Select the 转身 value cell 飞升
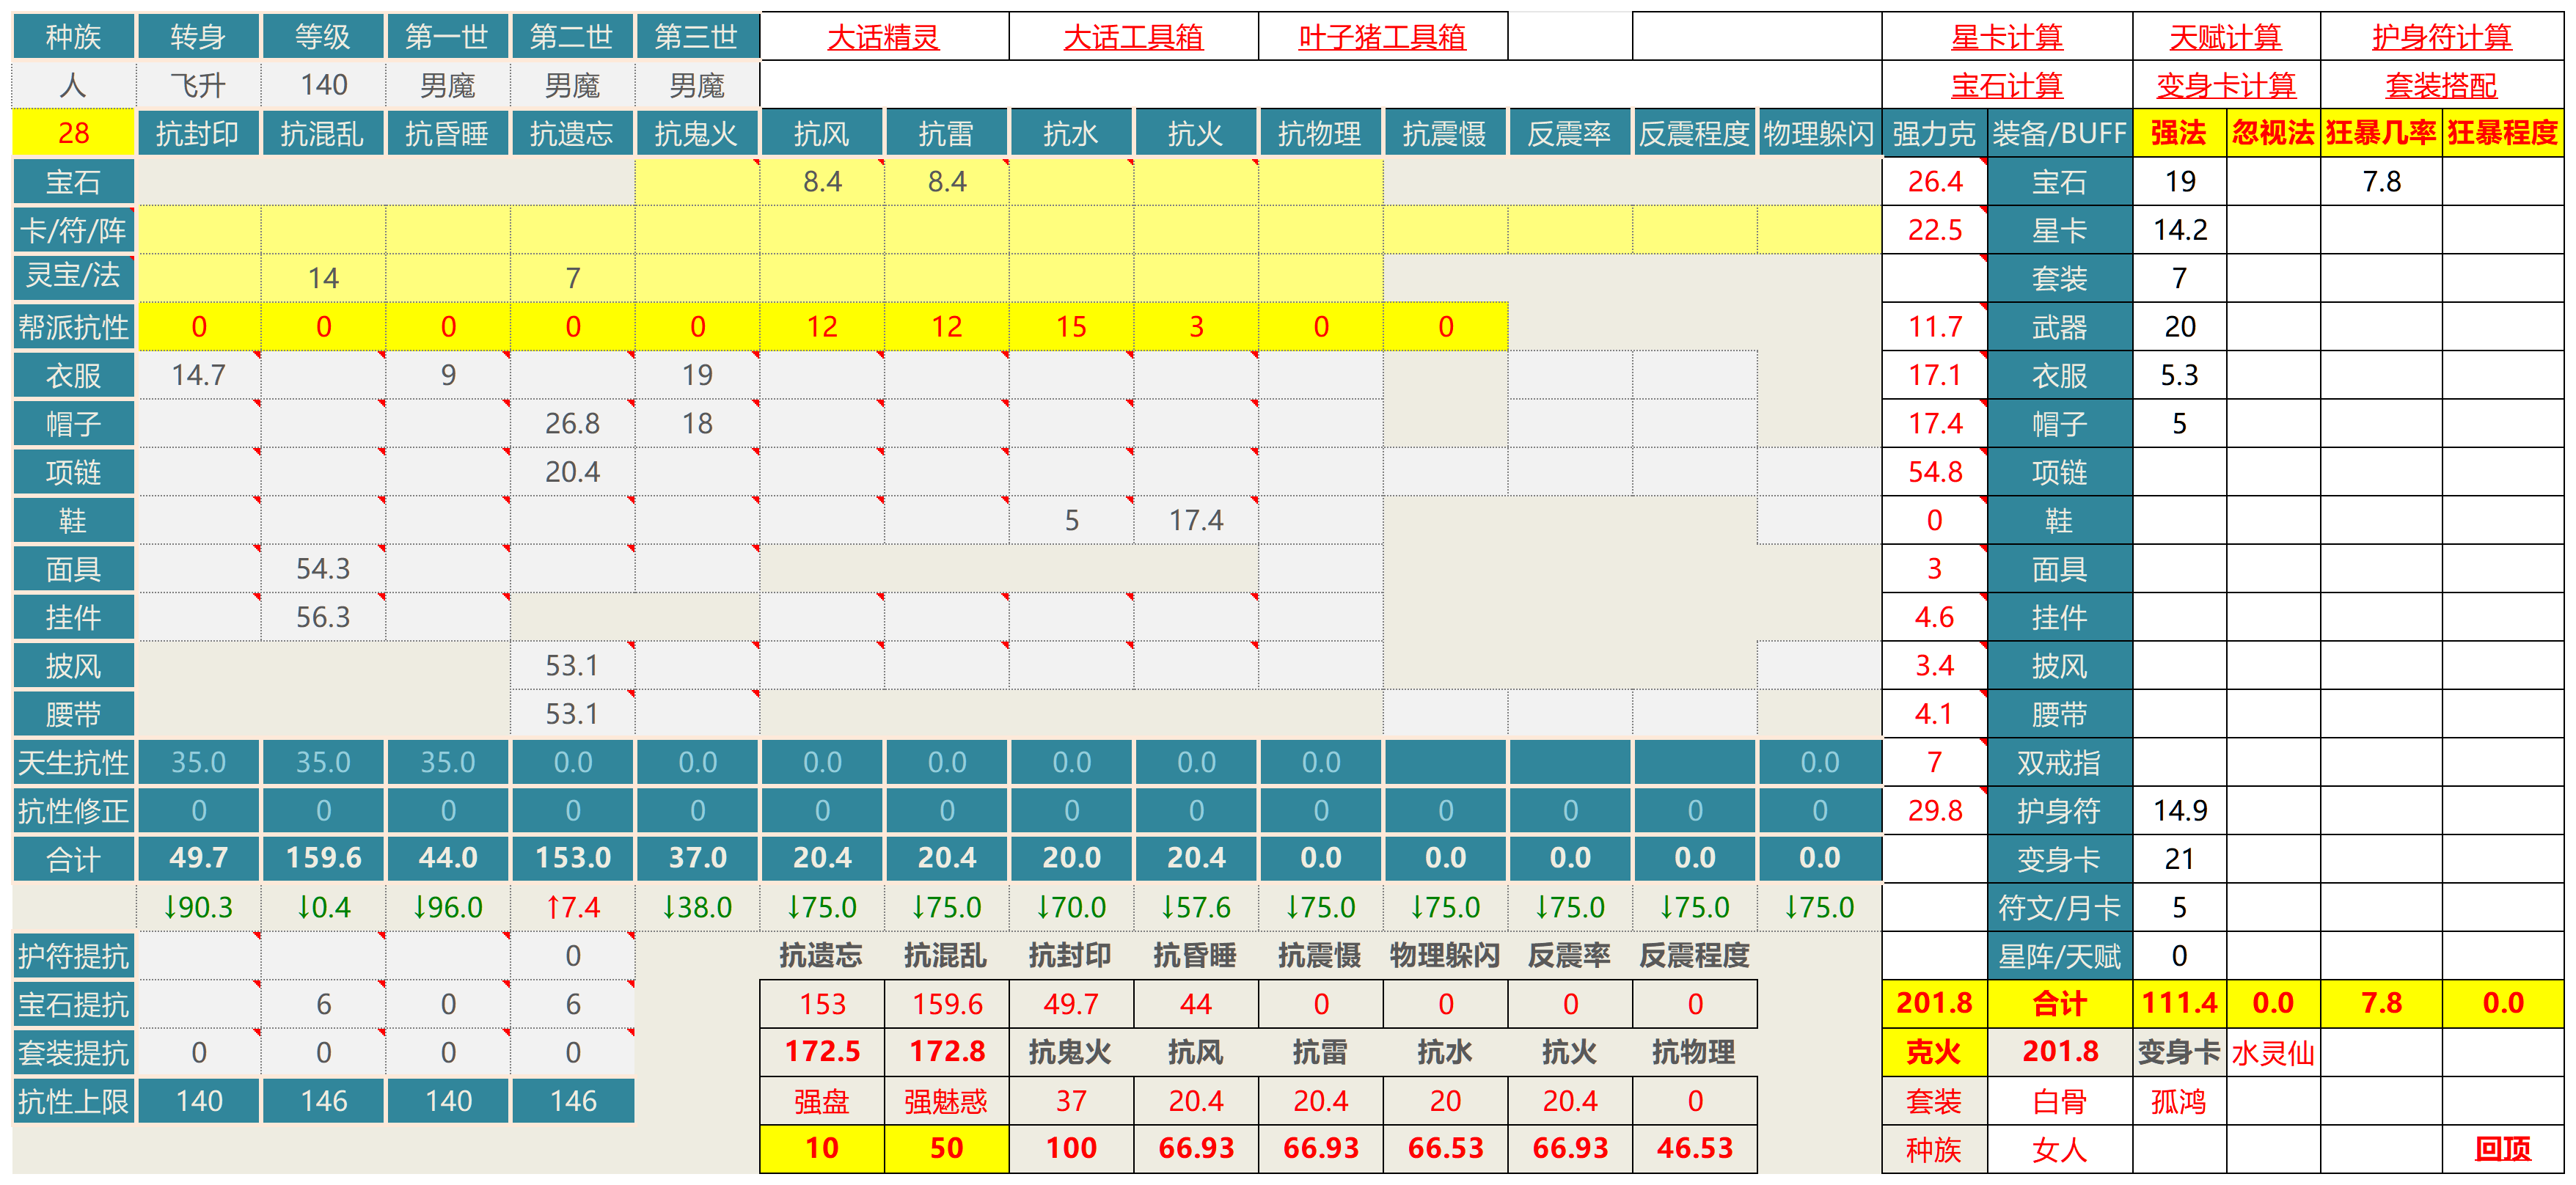Image resolution: width=2576 pixels, height=1185 pixels. point(198,86)
